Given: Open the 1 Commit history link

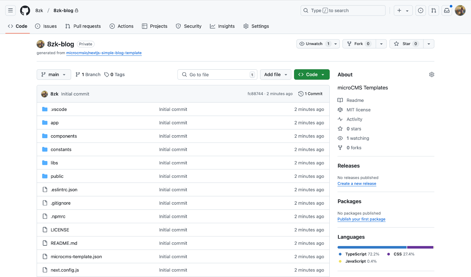Looking at the screenshot, I should click(x=311, y=94).
